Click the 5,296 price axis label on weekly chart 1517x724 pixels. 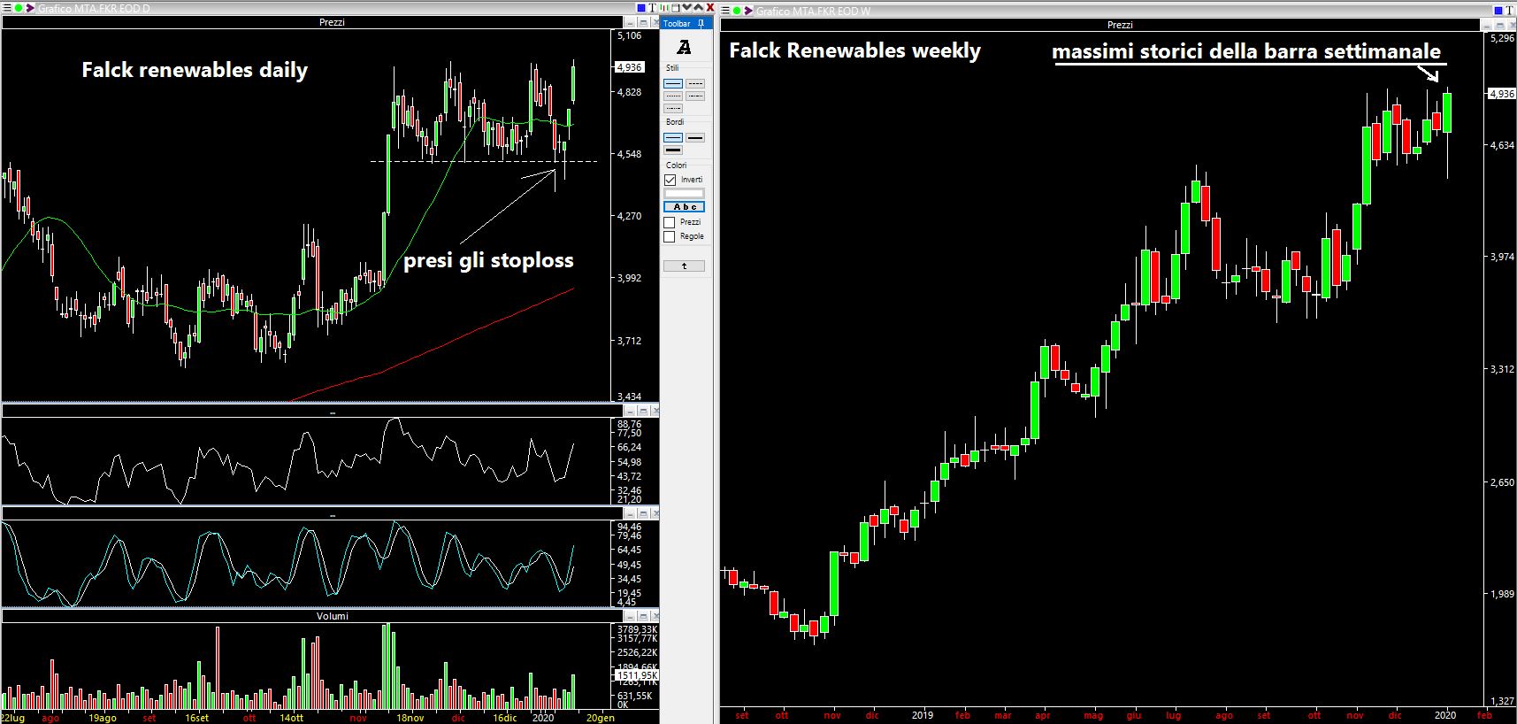click(1502, 38)
